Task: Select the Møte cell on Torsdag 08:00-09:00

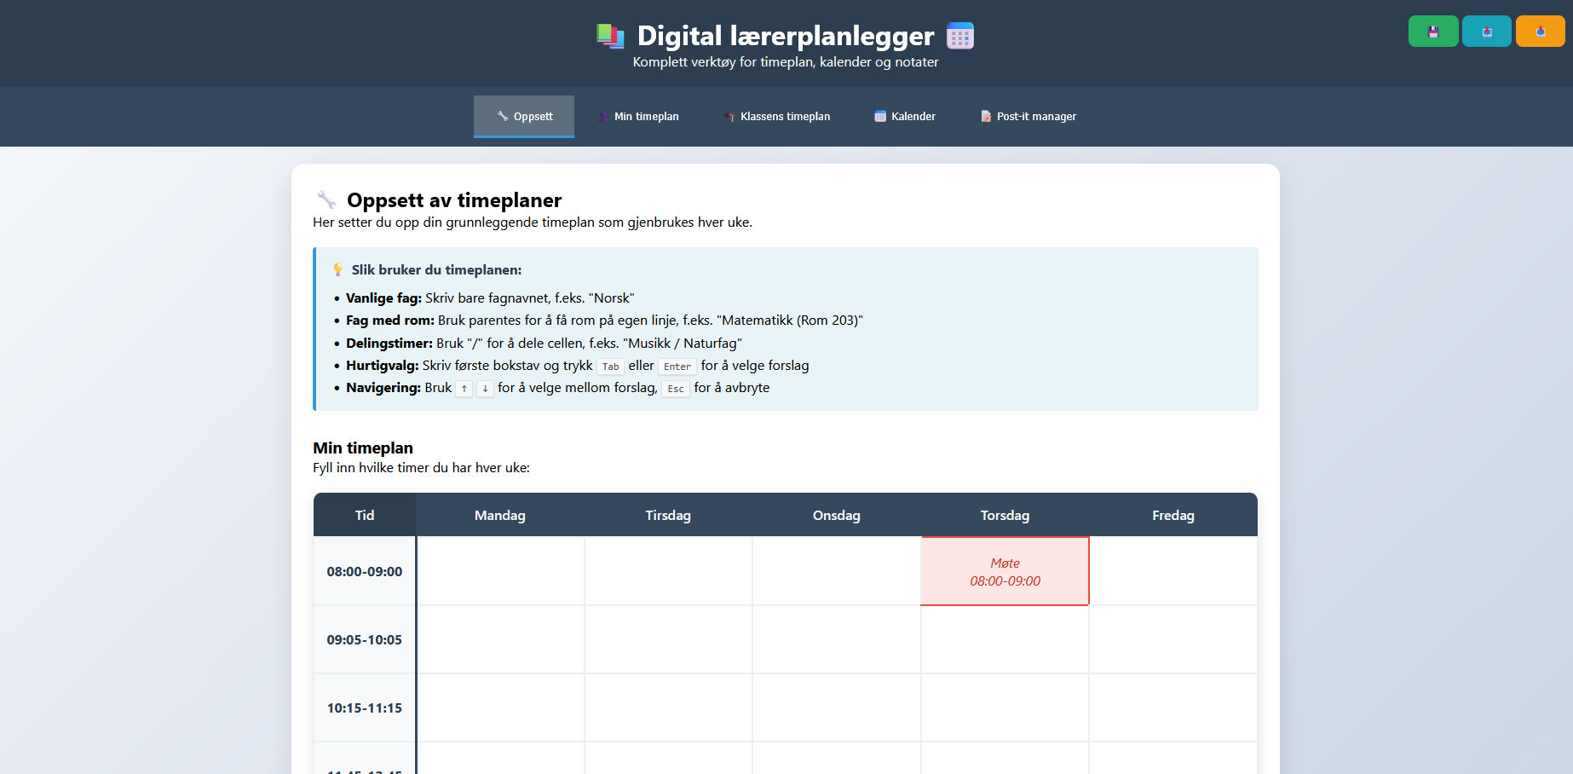Action: pyautogui.click(x=1005, y=571)
